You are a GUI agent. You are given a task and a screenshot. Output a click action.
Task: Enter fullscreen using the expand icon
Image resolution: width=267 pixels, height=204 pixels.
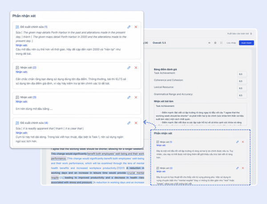(x=221, y=43)
